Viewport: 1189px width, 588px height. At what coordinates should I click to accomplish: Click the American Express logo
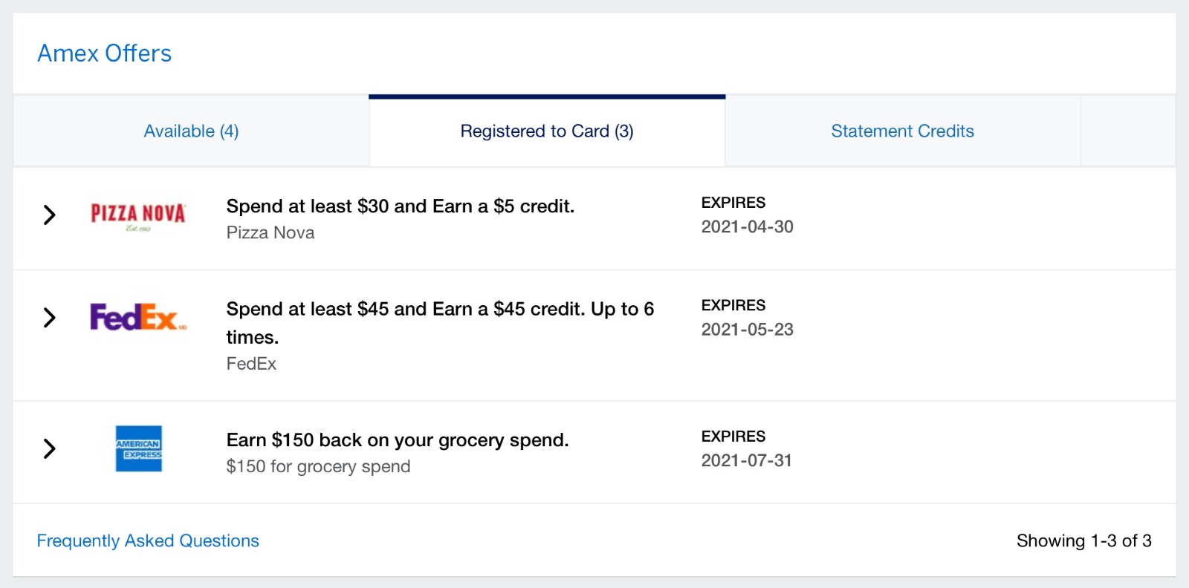click(x=138, y=448)
